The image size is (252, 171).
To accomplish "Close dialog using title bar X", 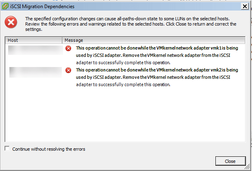I will click(244, 6).
